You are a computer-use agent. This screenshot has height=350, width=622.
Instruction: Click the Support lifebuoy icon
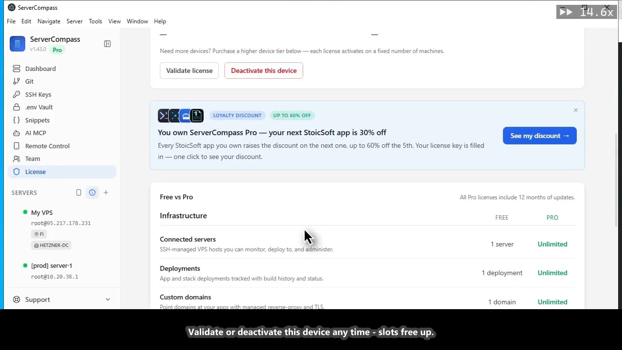tap(17, 299)
